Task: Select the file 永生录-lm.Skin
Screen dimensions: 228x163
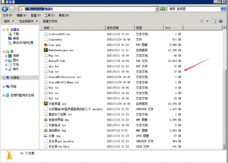Action: [59, 146]
